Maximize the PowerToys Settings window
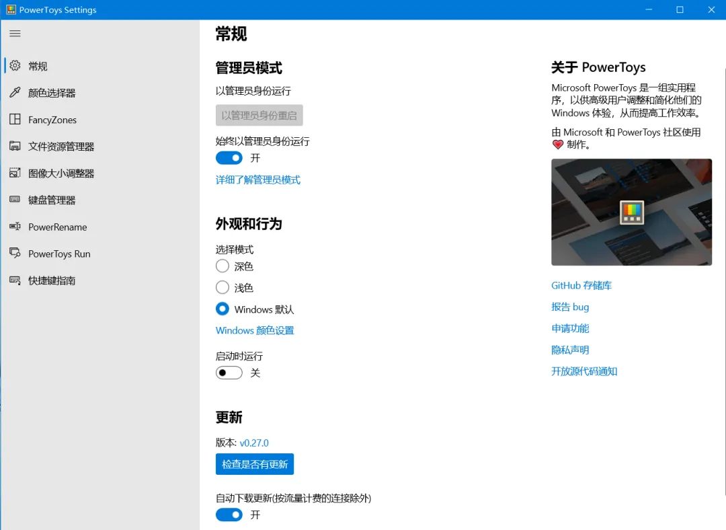 [680, 9]
